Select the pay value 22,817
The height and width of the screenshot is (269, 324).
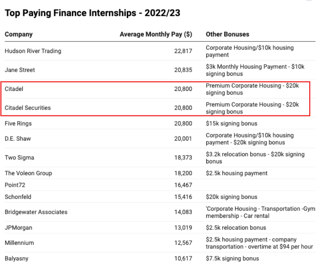click(183, 51)
